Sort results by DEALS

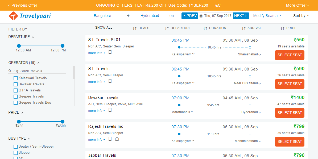(141, 28)
